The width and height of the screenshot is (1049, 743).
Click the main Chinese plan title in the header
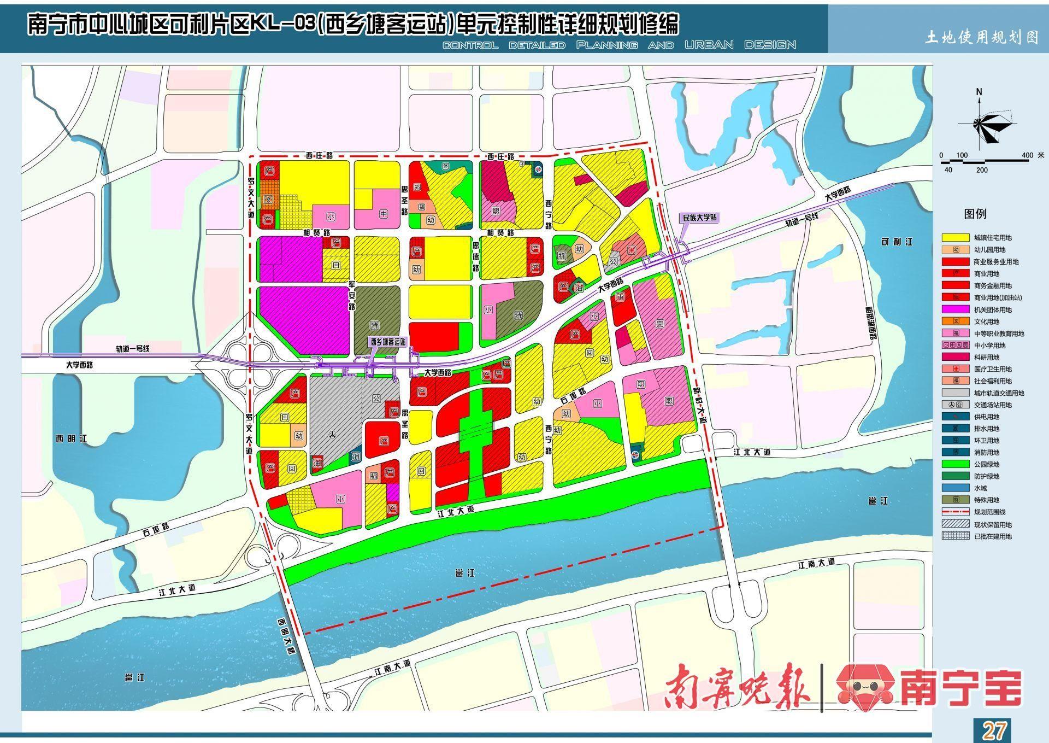(x=353, y=25)
